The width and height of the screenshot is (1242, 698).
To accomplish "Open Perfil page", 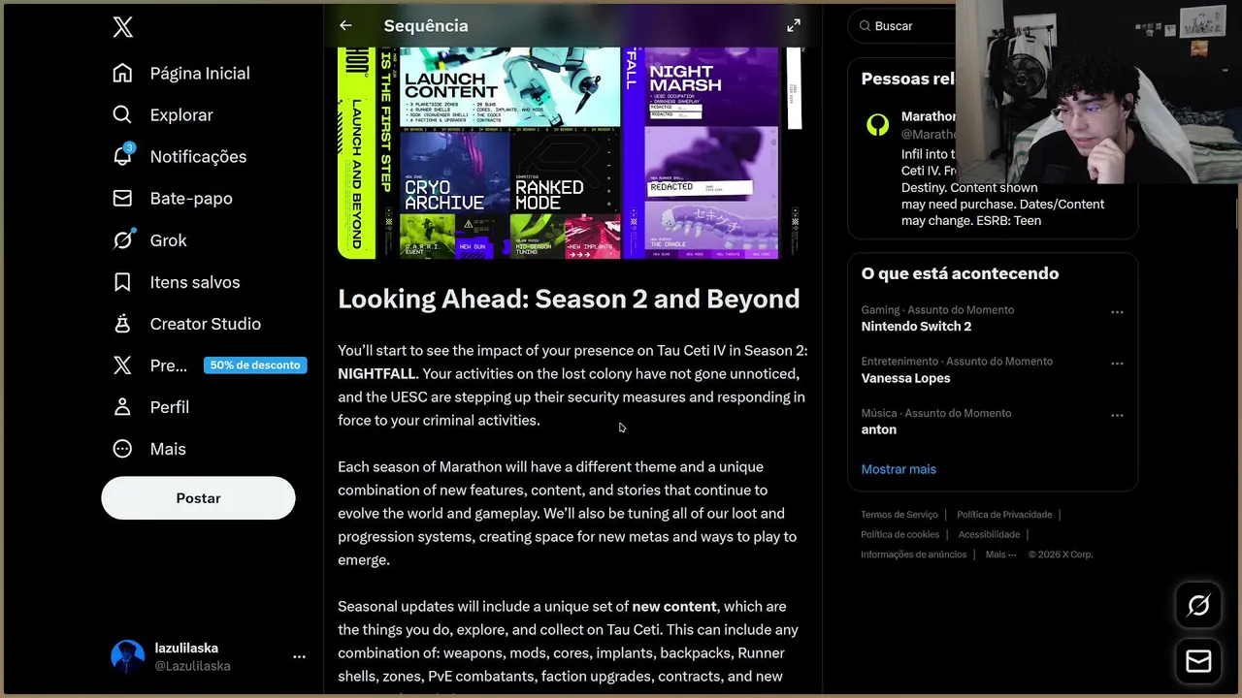I will (x=150, y=406).
